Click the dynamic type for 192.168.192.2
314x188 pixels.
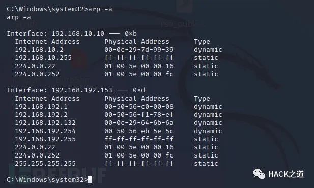point(208,115)
